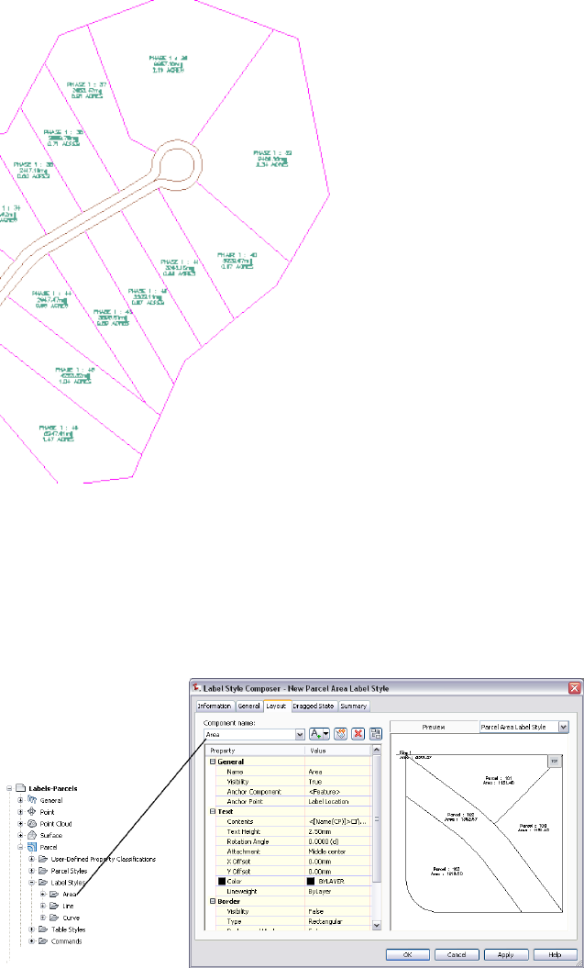Image resolution: width=584 pixels, height=968 pixels.
Task: Click the Point Cloud node icon
Action: point(33,824)
